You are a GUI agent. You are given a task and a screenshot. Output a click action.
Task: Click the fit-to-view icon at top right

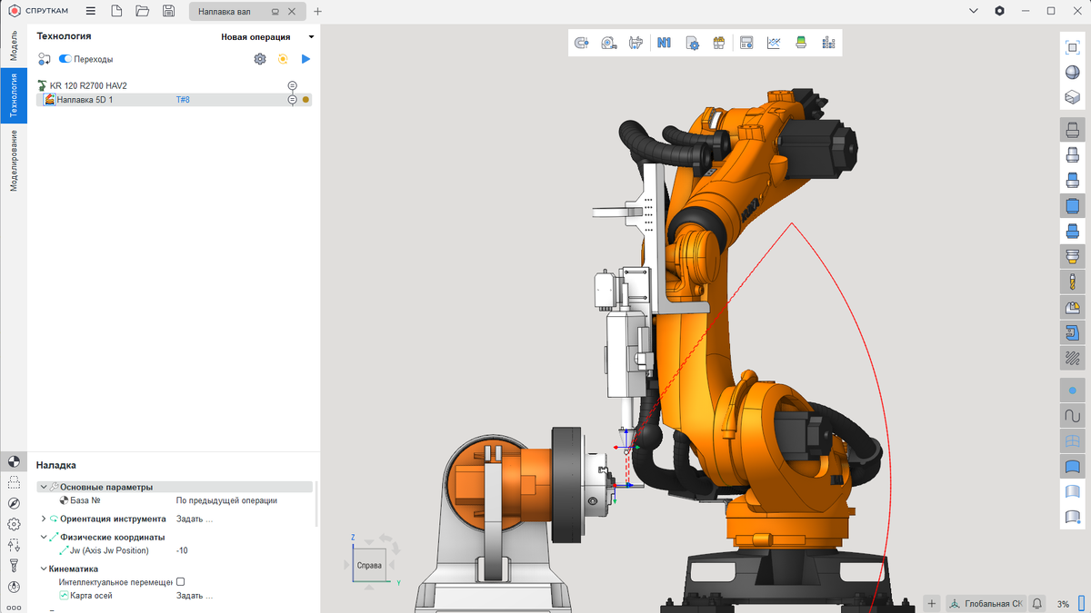pyautogui.click(x=1073, y=47)
